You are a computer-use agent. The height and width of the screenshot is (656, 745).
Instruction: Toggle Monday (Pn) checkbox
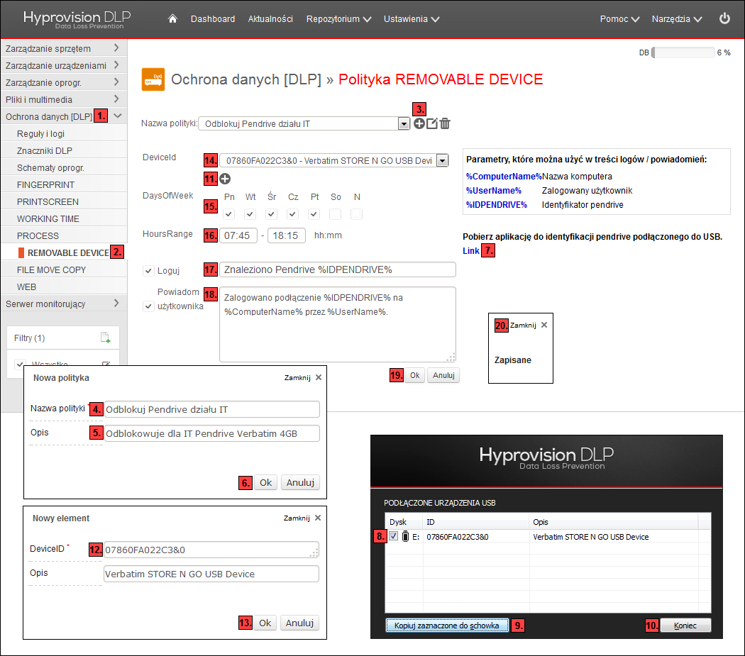coord(229,214)
